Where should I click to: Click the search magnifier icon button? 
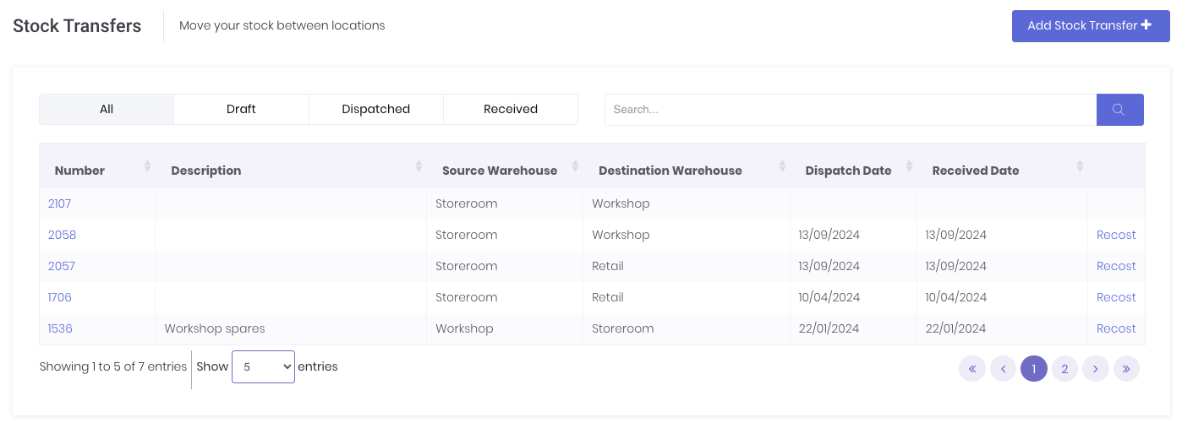point(1119,110)
